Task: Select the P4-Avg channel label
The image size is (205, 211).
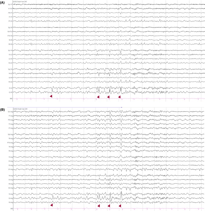Action: tap(11, 184)
